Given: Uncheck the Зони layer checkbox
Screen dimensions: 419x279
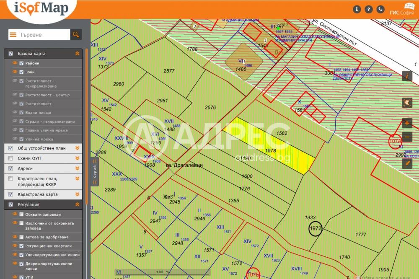Looking at the screenshot, I should (x=21, y=72).
